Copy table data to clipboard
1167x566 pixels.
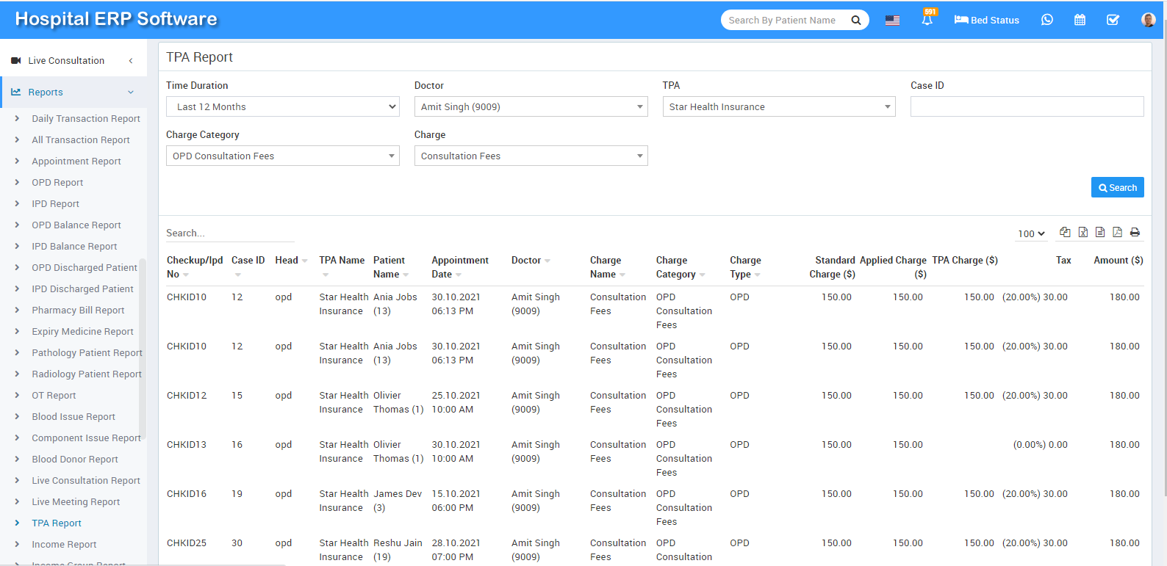(x=1065, y=232)
